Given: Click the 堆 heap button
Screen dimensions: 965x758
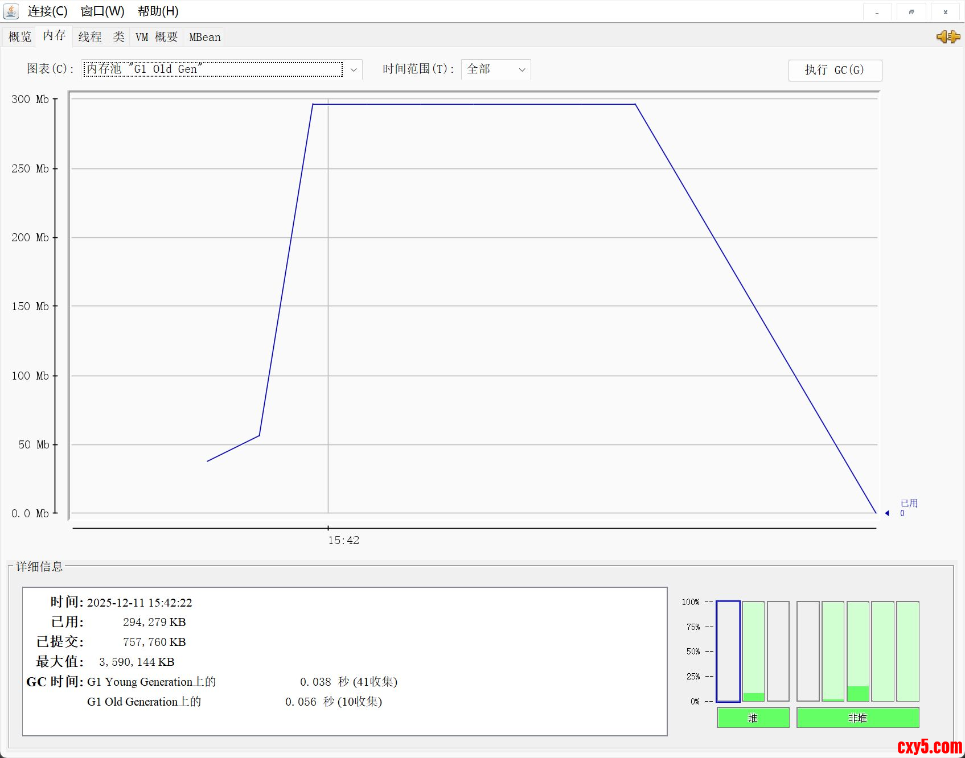Looking at the screenshot, I should coord(753,718).
